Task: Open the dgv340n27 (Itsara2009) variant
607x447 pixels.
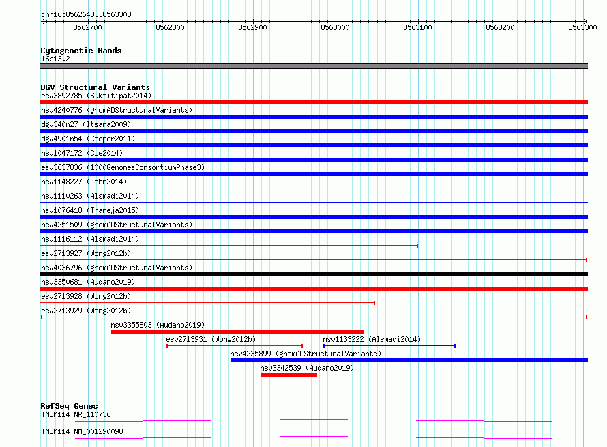Action: pos(86,124)
